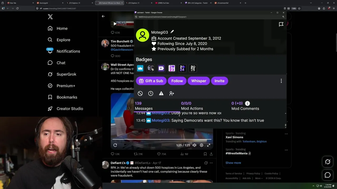This screenshot has width=337, height=189.
Task: Click the Whisper button
Action: (x=199, y=81)
